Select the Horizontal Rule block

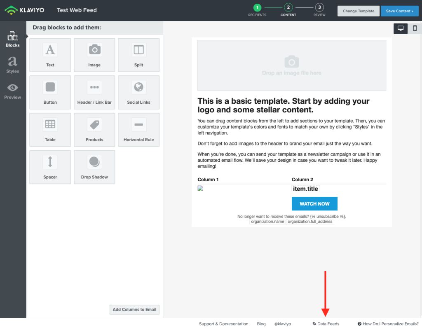coord(138,130)
